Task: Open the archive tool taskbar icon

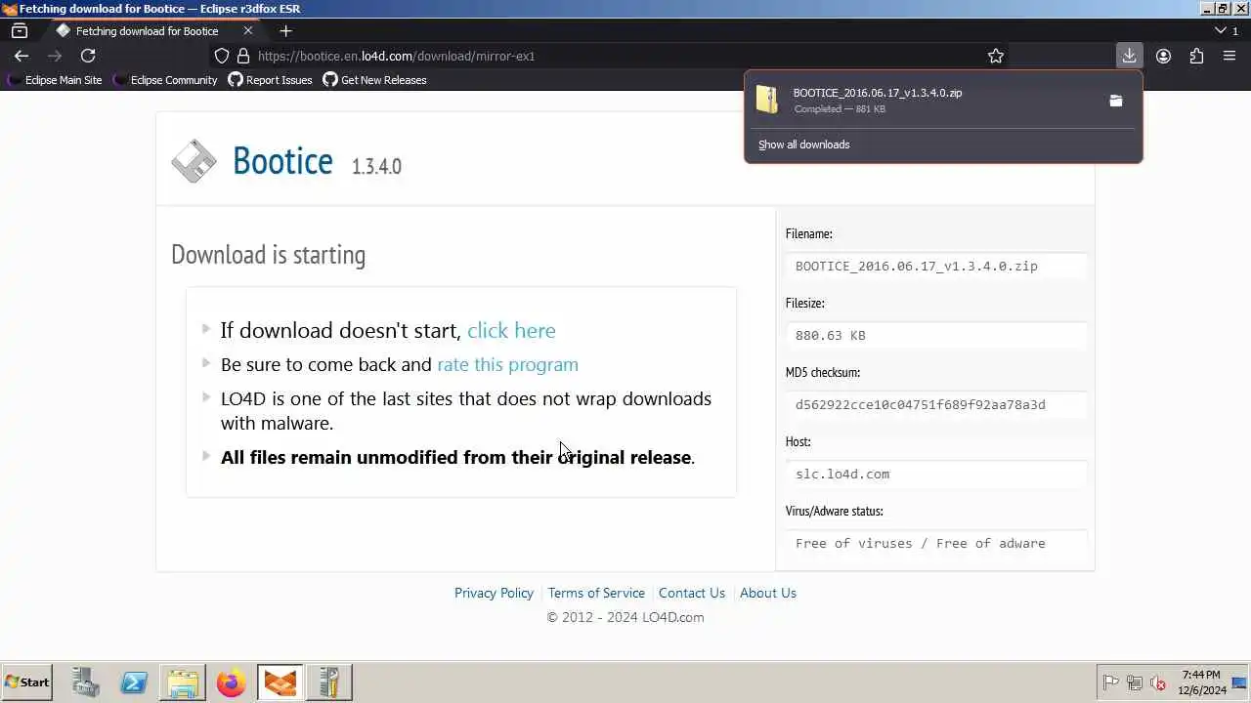Action: click(x=329, y=682)
